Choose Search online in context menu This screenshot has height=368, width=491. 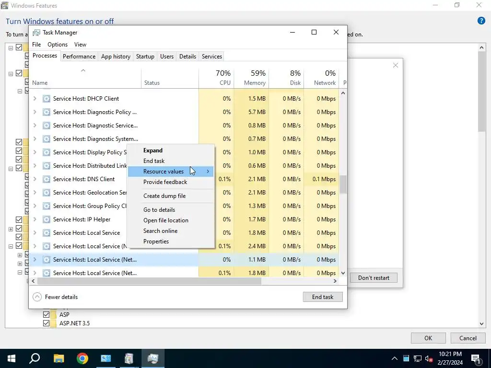click(171, 231)
